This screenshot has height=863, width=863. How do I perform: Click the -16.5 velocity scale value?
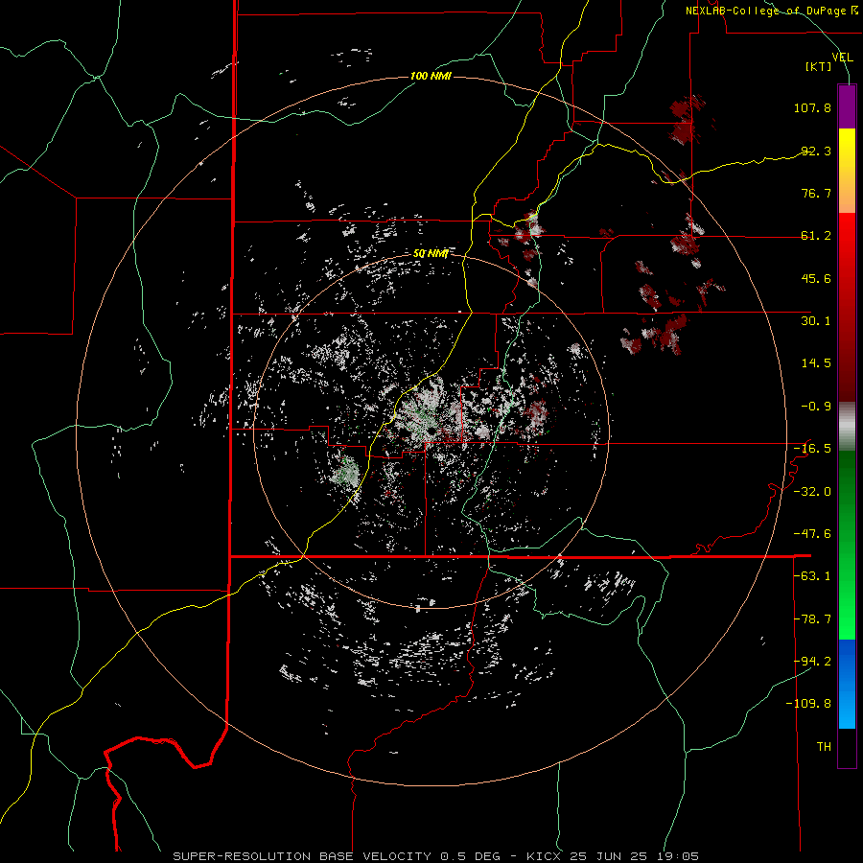coord(812,449)
